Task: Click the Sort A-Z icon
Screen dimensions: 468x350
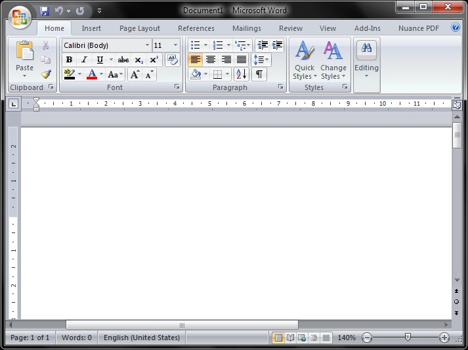Action: click(x=241, y=74)
